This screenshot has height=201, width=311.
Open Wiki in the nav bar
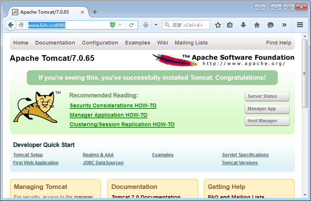[x=162, y=43]
